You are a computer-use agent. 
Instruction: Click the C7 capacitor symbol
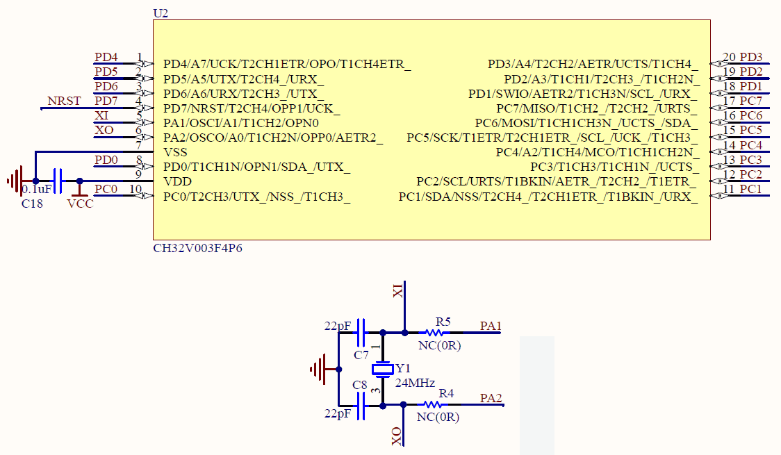pos(361,333)
